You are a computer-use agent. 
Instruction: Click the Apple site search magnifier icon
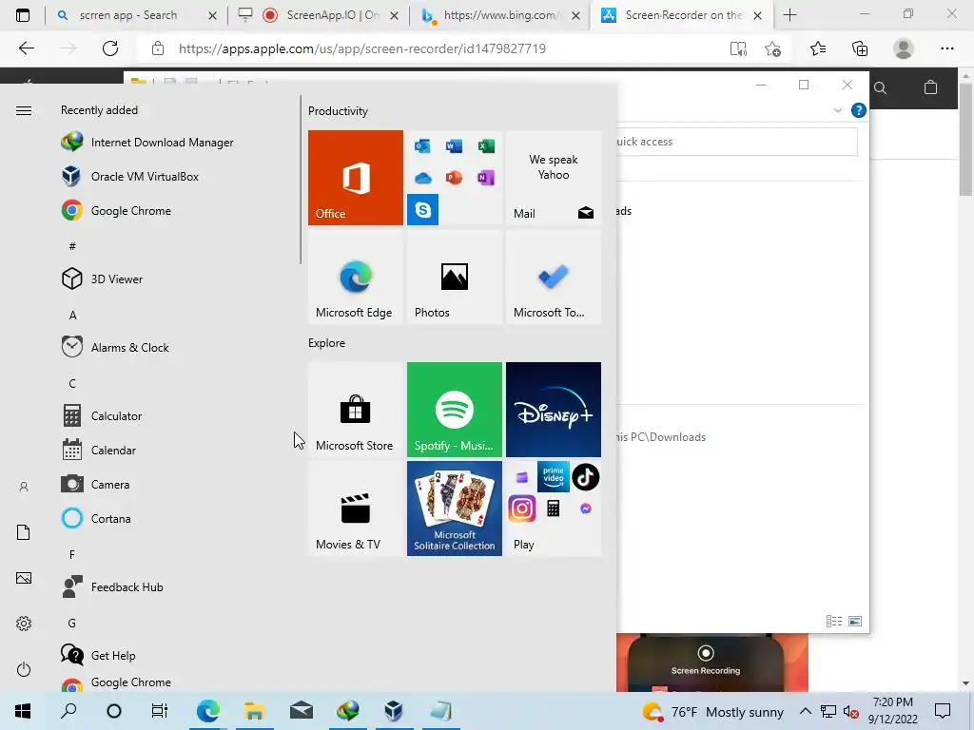(x=880, y=88)
